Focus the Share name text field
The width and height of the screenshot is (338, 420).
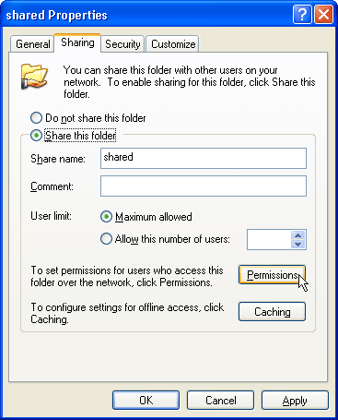204,158
